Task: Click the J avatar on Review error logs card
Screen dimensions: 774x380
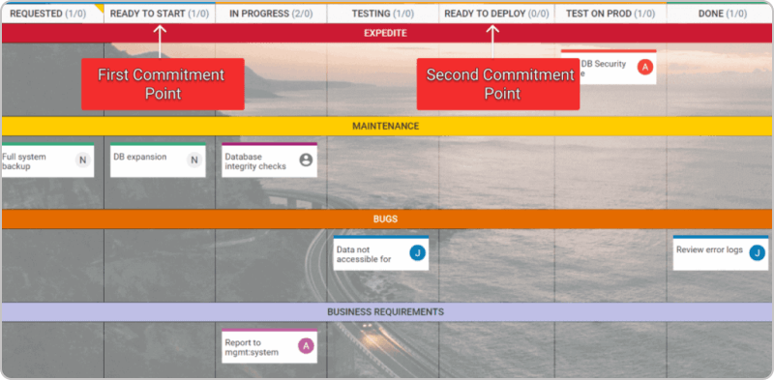Action: (758, 253)
